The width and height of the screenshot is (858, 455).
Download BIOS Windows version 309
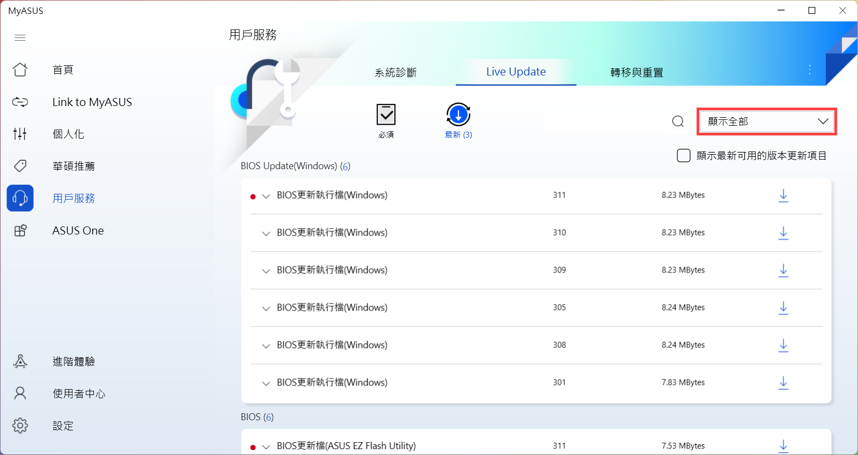[x=783, y=270]
